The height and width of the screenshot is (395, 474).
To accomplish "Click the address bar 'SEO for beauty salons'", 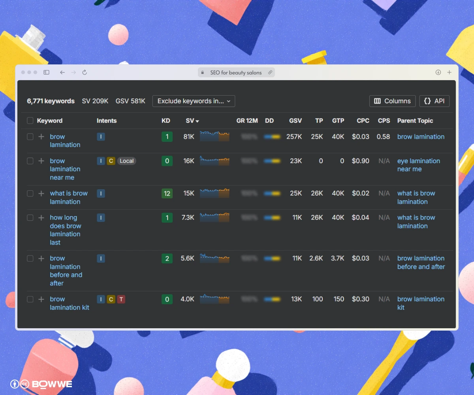I will (236, 72).
